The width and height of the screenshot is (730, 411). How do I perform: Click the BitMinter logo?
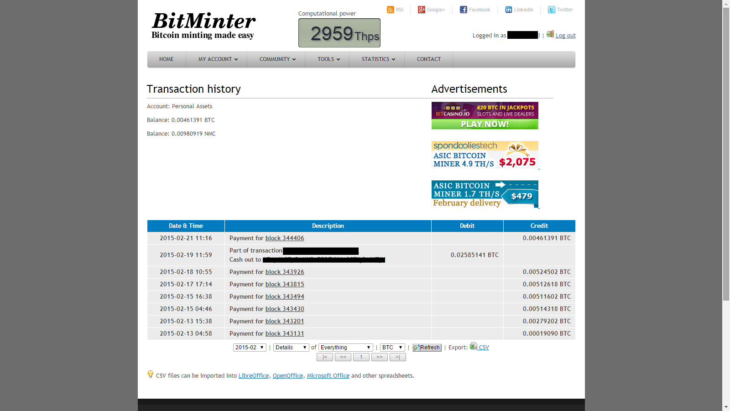[x=203, y=26]
